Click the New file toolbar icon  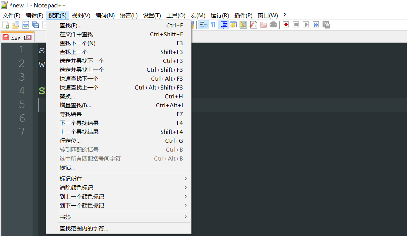point(6,25)
